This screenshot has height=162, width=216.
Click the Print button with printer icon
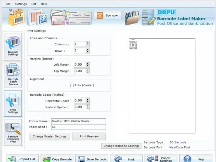(x=126, y=158)
